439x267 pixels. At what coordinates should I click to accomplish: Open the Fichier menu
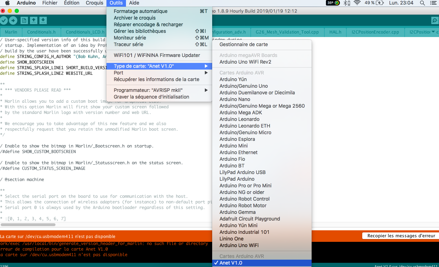pos(50,3)
